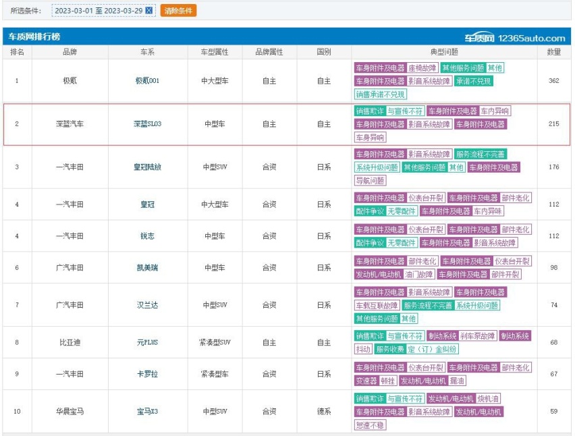
Task: Click the 销售承诺不兑现 tag in 极氪001 row
Action: point(380,94)
